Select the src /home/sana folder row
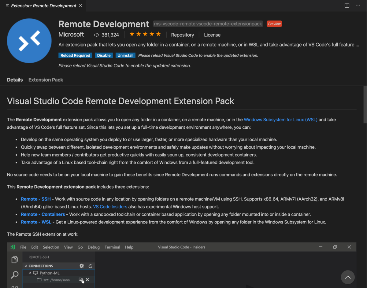The height and width of the screenshot is (288, 367). [x=59, y=280]
